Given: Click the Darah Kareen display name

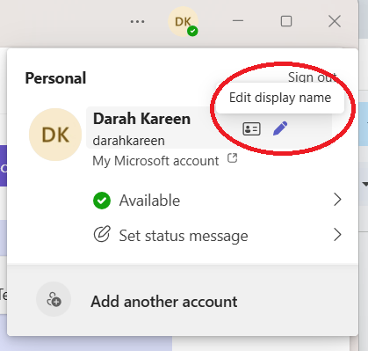Looking at the screenshot, I should [x=141, y=119].
